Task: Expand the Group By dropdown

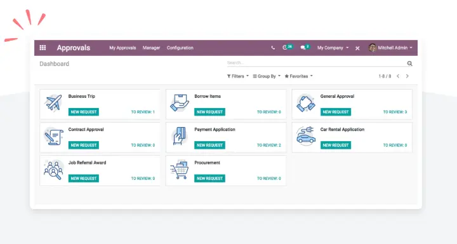Action: tap(267, 76)
